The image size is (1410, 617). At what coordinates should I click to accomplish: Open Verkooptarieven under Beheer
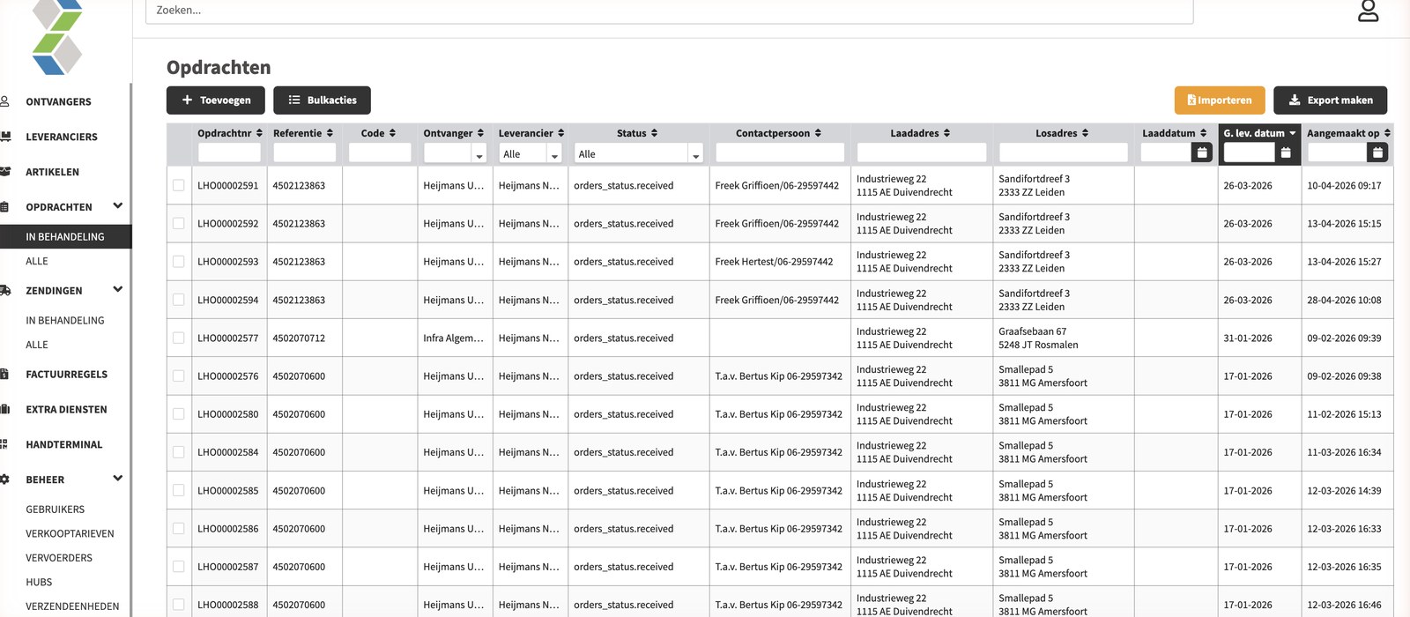pyautogui.click(x=70, y=534)
